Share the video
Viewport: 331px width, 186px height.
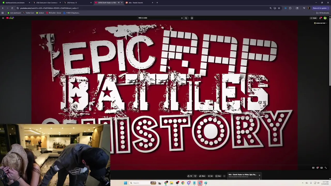[202, 176]
